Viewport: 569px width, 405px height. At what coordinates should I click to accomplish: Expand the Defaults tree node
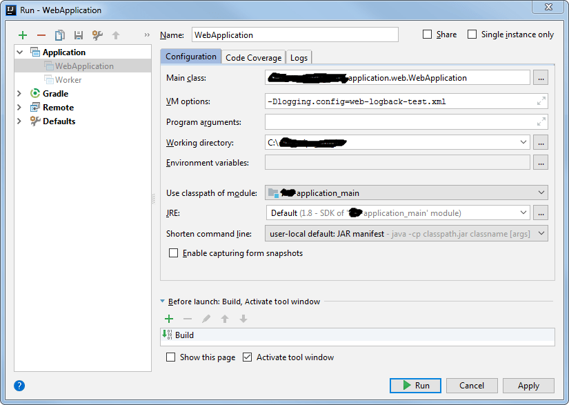(x=19, y=121)
